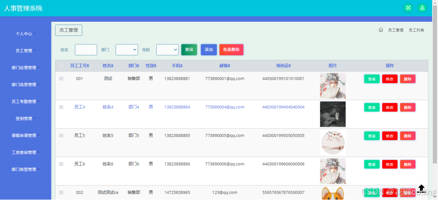
Task: Click name 测试测试ce cell
Action: click(108, 192)
